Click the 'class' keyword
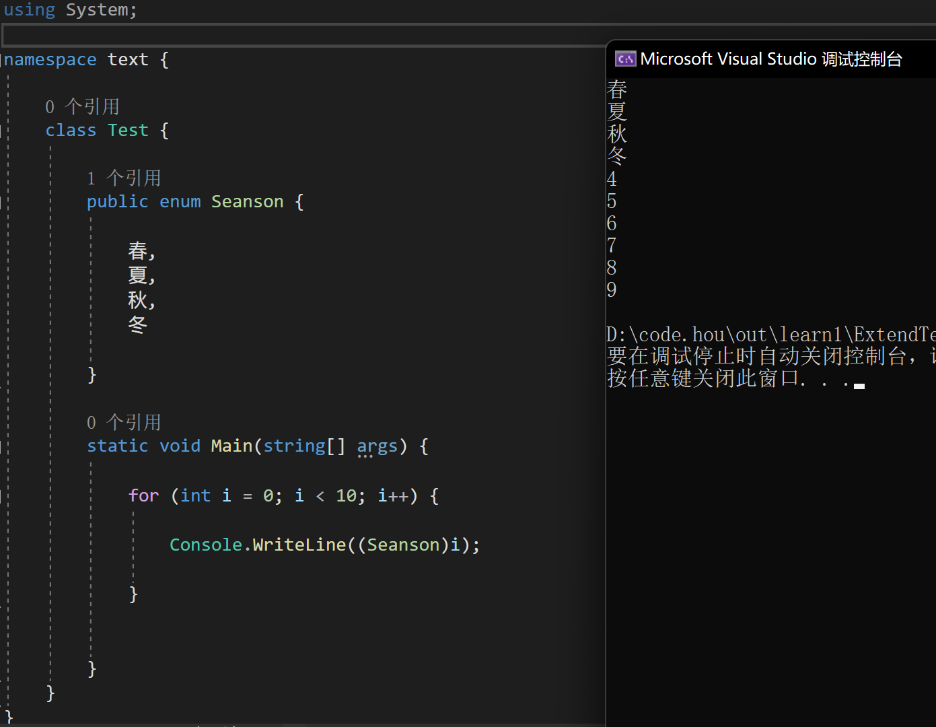The height and width of the screenshot is (727, 936). pos(71,131)
